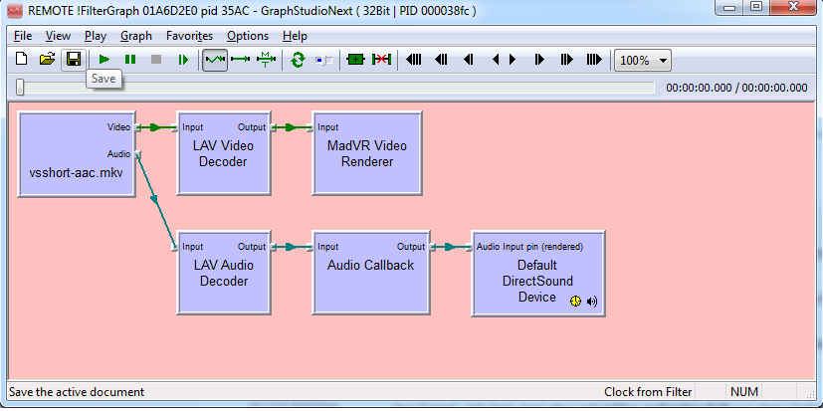Open the File menu
823x411 pixels.
(x=23, y=36)
